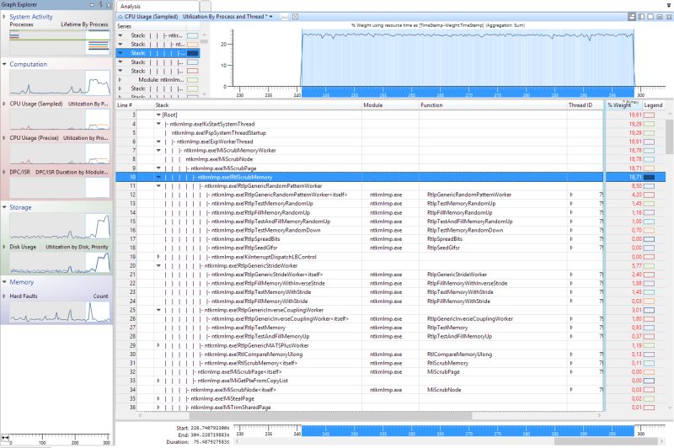Pin the Graph Explorer panel
The width and height of the screenshot is (674, 448).
click(x=100, y=5)
